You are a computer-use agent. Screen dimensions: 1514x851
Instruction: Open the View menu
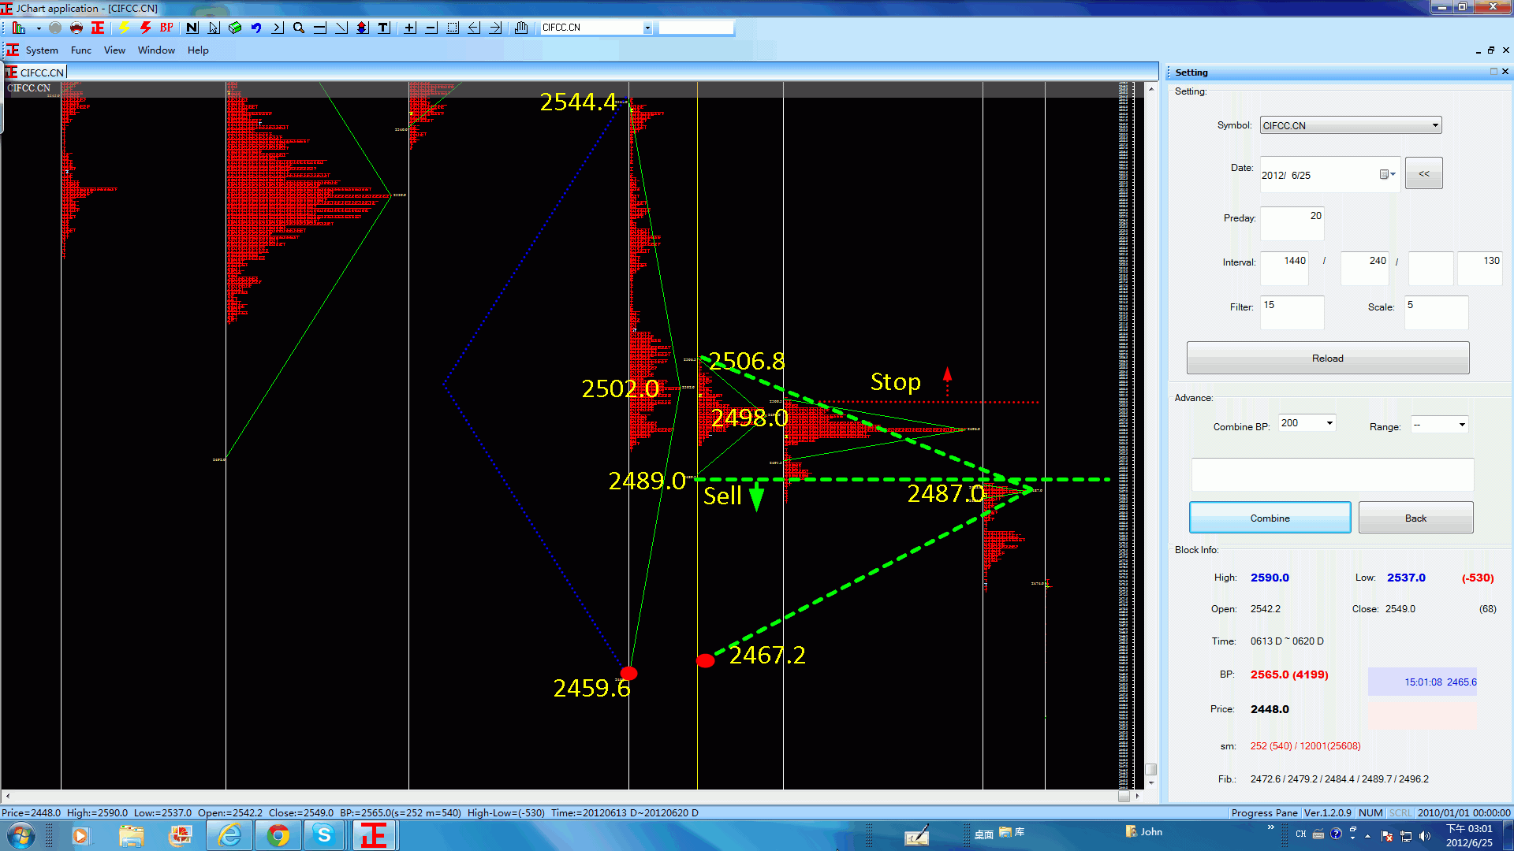click(114, 50)
